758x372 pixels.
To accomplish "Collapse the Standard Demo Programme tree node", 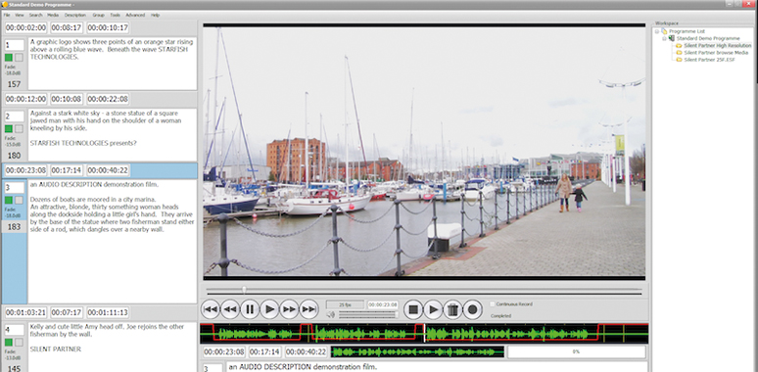I will [664, 38].
